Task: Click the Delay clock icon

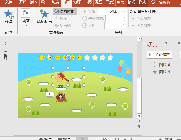Action: point(85,26)
